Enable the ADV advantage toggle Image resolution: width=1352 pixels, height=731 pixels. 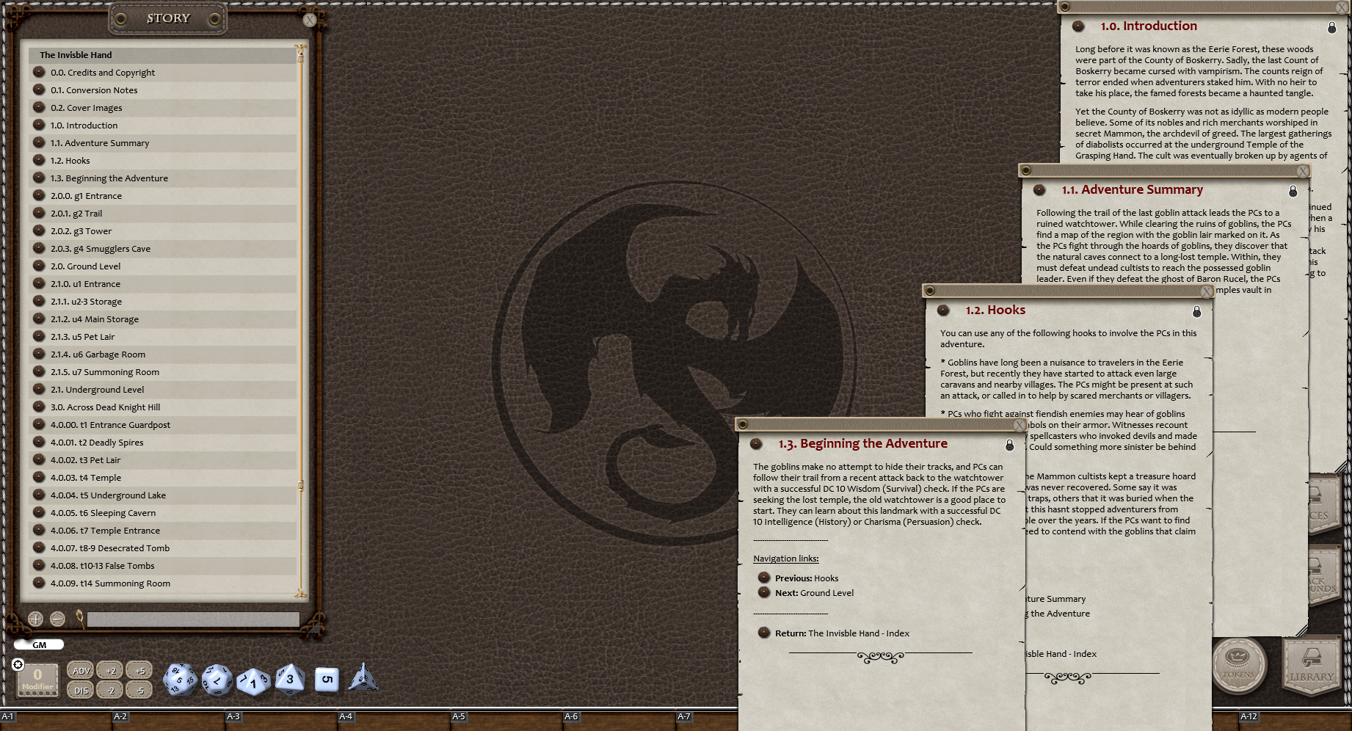pos(81,670)
